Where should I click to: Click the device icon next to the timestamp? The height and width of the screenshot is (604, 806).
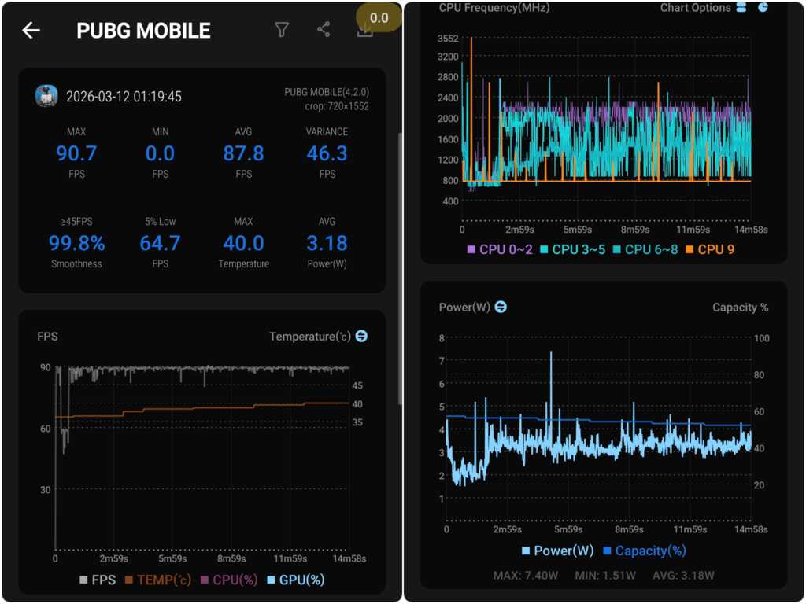48,95
